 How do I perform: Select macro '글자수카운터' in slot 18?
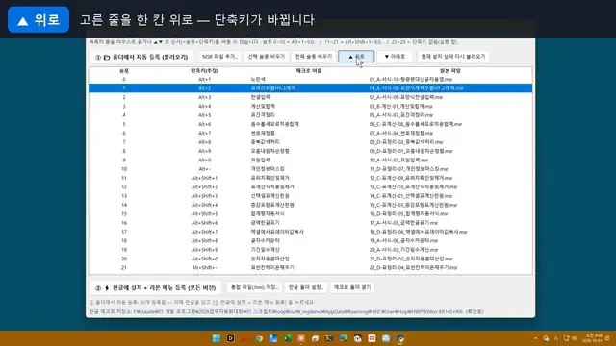[x=266, y=241]
